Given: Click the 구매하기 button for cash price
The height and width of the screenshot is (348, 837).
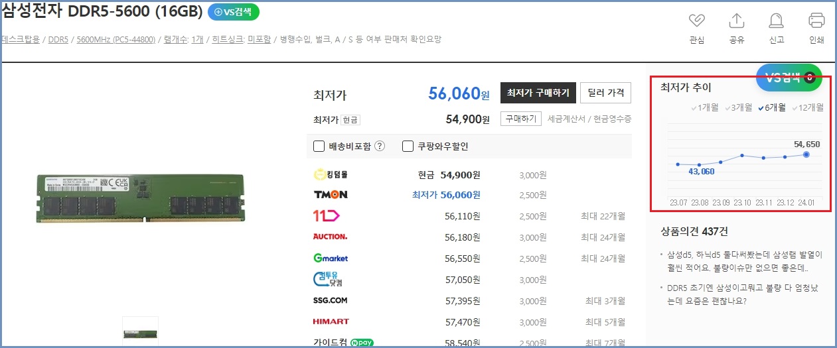Looking at the screenshot, I should (520, 119).
